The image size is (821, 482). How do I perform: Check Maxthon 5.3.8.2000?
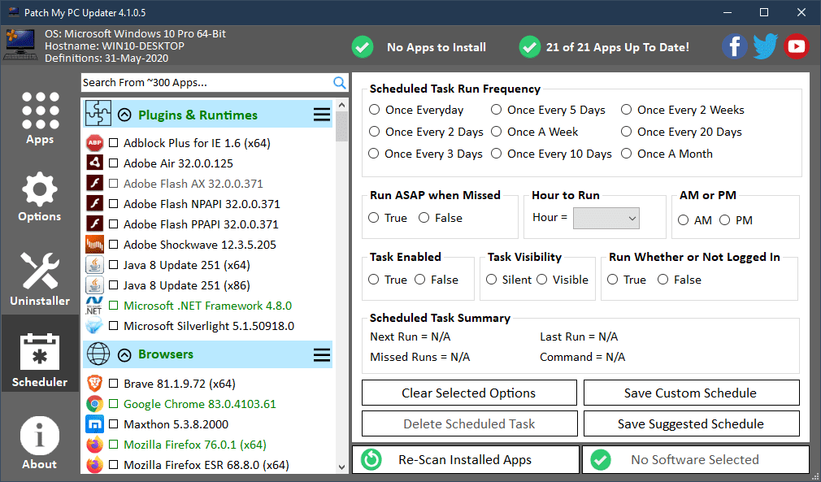(113, 424)
